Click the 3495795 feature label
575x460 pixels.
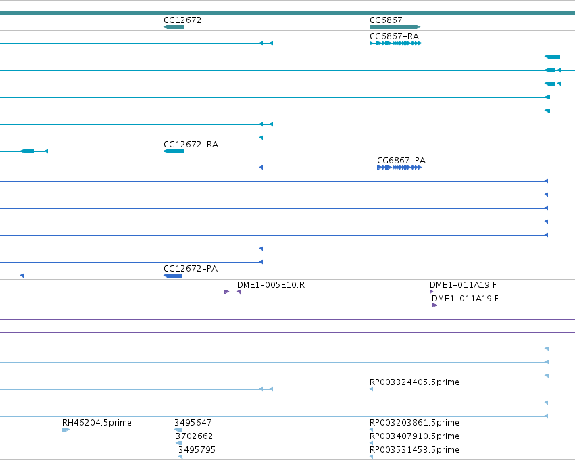click(197, 450)
